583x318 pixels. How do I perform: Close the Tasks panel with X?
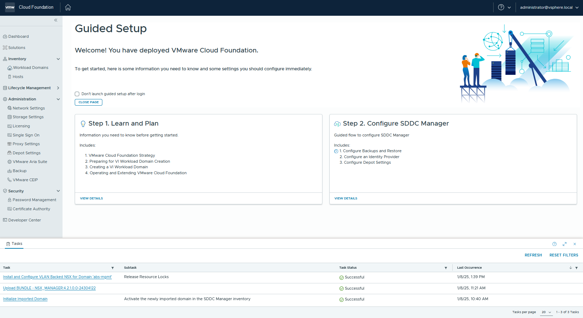[x=575, y=244]
